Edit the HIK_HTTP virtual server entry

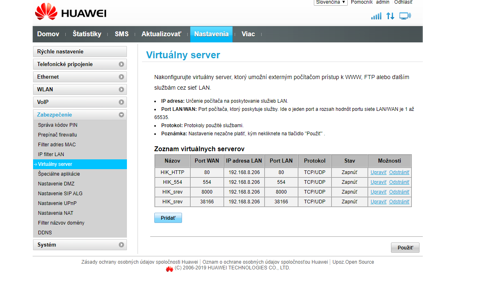(x=378, y=172)
